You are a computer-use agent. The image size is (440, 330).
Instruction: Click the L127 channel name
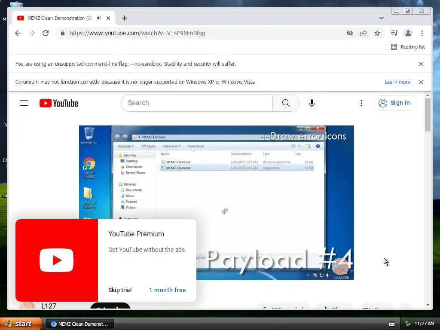49,306
